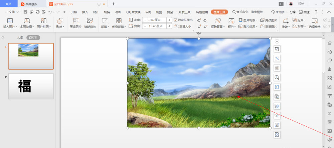Select the 图片工具 Picture Tools tab

pos(219,12)
